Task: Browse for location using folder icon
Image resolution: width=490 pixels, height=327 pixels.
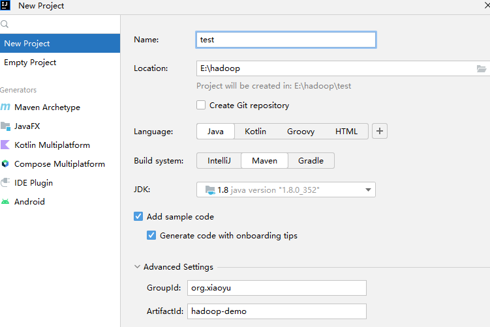Action: [482, 68]
